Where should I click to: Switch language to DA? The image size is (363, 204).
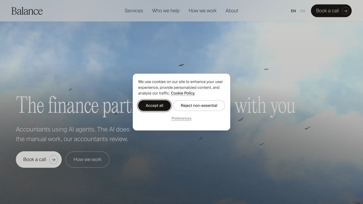303,11
